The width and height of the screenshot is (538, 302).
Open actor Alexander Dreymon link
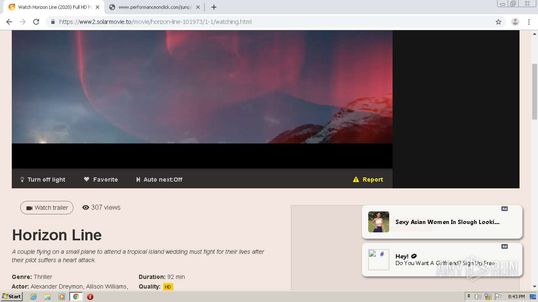(x=57, y=286)
